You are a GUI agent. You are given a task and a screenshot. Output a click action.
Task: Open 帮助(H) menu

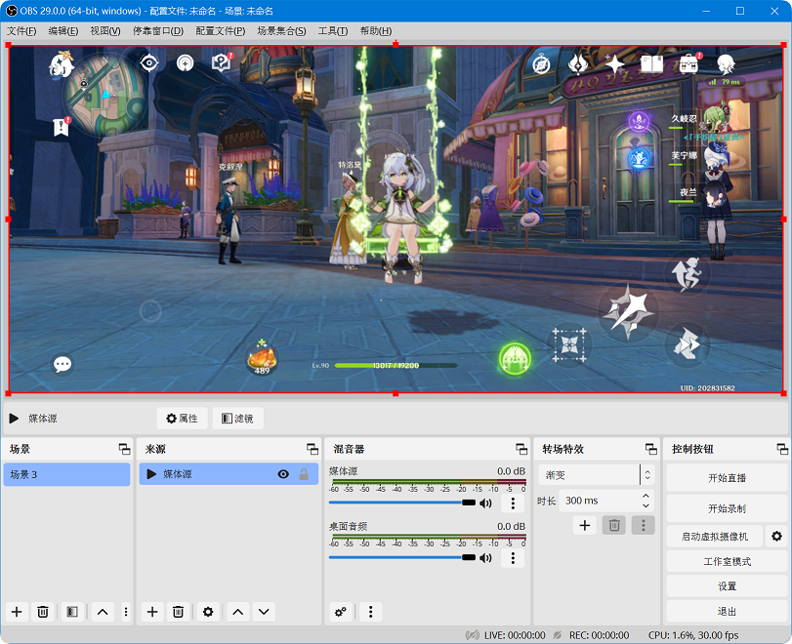click(376, 31)
